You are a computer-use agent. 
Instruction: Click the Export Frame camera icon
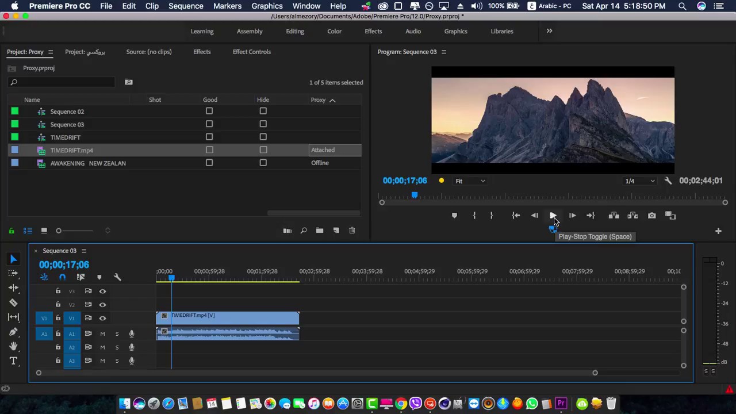coord(651,216)
